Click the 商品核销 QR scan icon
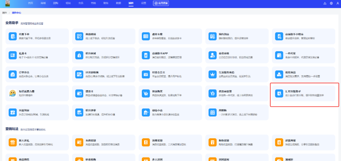 79,36
